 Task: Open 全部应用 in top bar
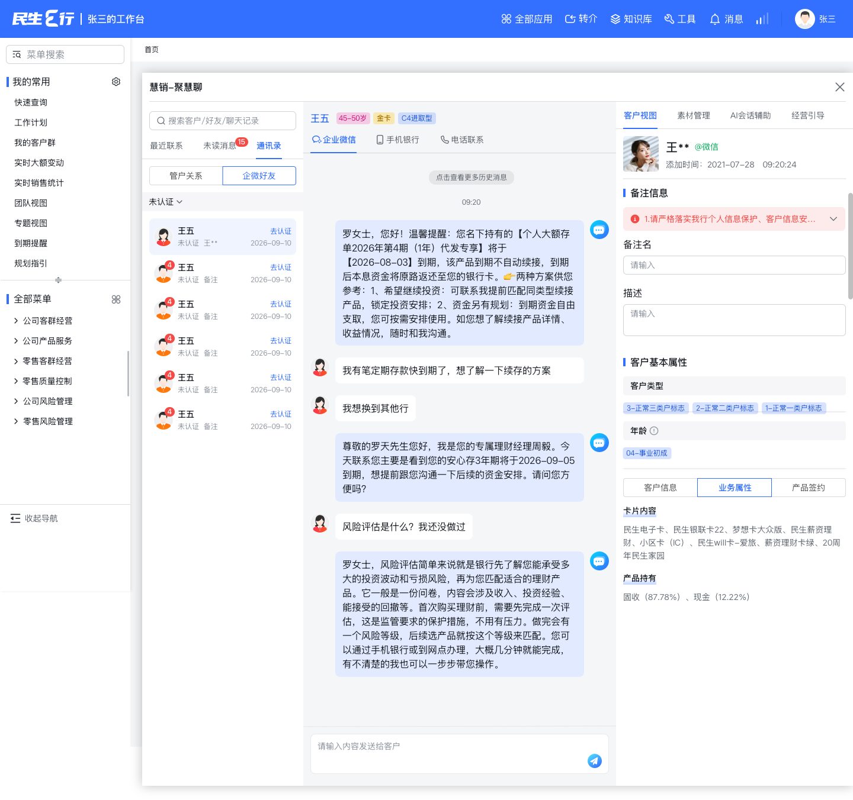527,19
